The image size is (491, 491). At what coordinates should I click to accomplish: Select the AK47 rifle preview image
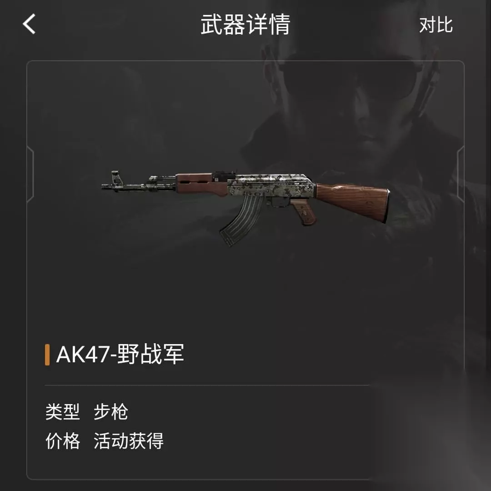tap(245, 208)
